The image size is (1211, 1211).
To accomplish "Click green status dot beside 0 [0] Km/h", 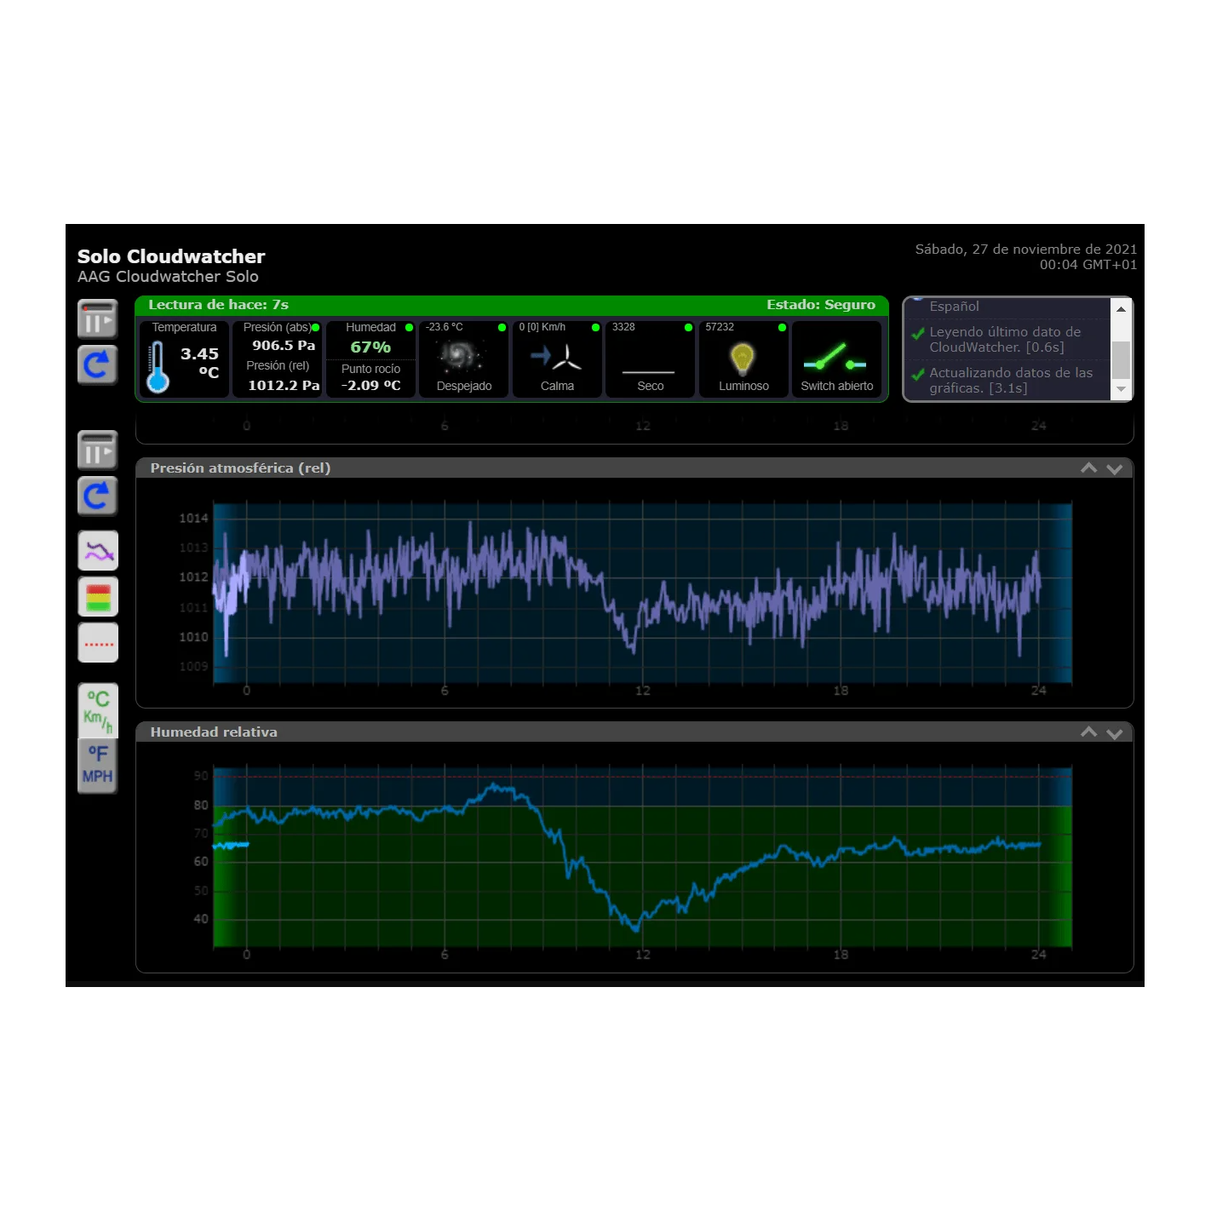I will tap(595, 328).
